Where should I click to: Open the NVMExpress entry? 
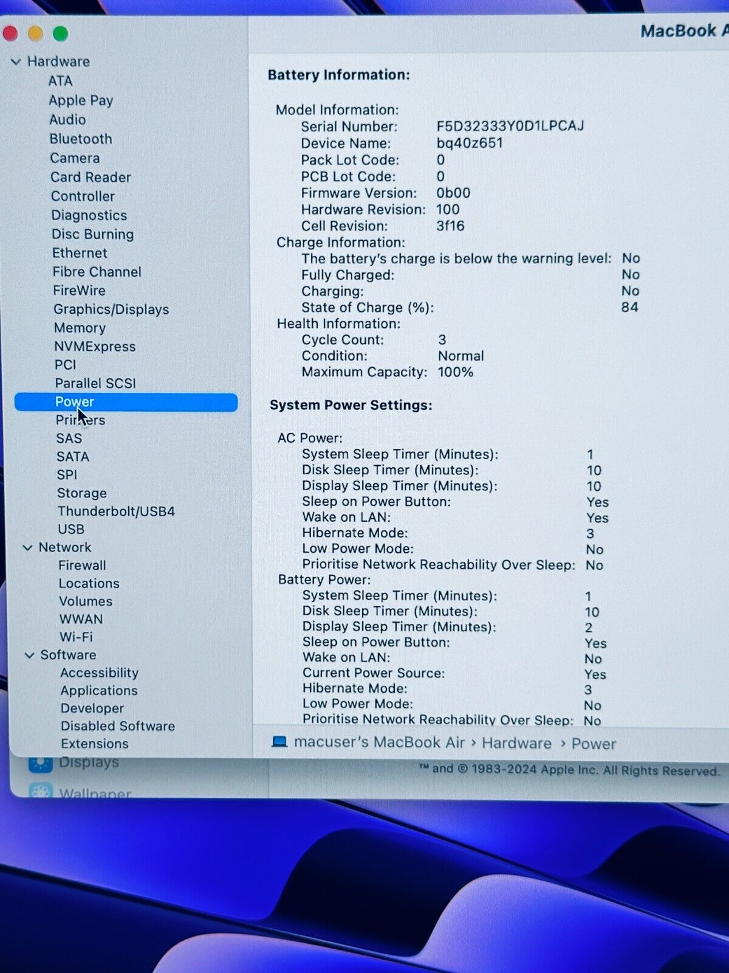click(x=95, y=347)
